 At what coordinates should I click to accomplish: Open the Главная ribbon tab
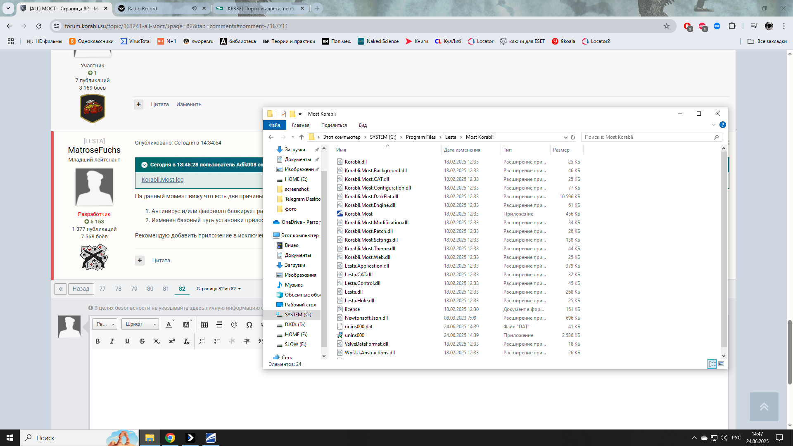click(x=301, y=125)
